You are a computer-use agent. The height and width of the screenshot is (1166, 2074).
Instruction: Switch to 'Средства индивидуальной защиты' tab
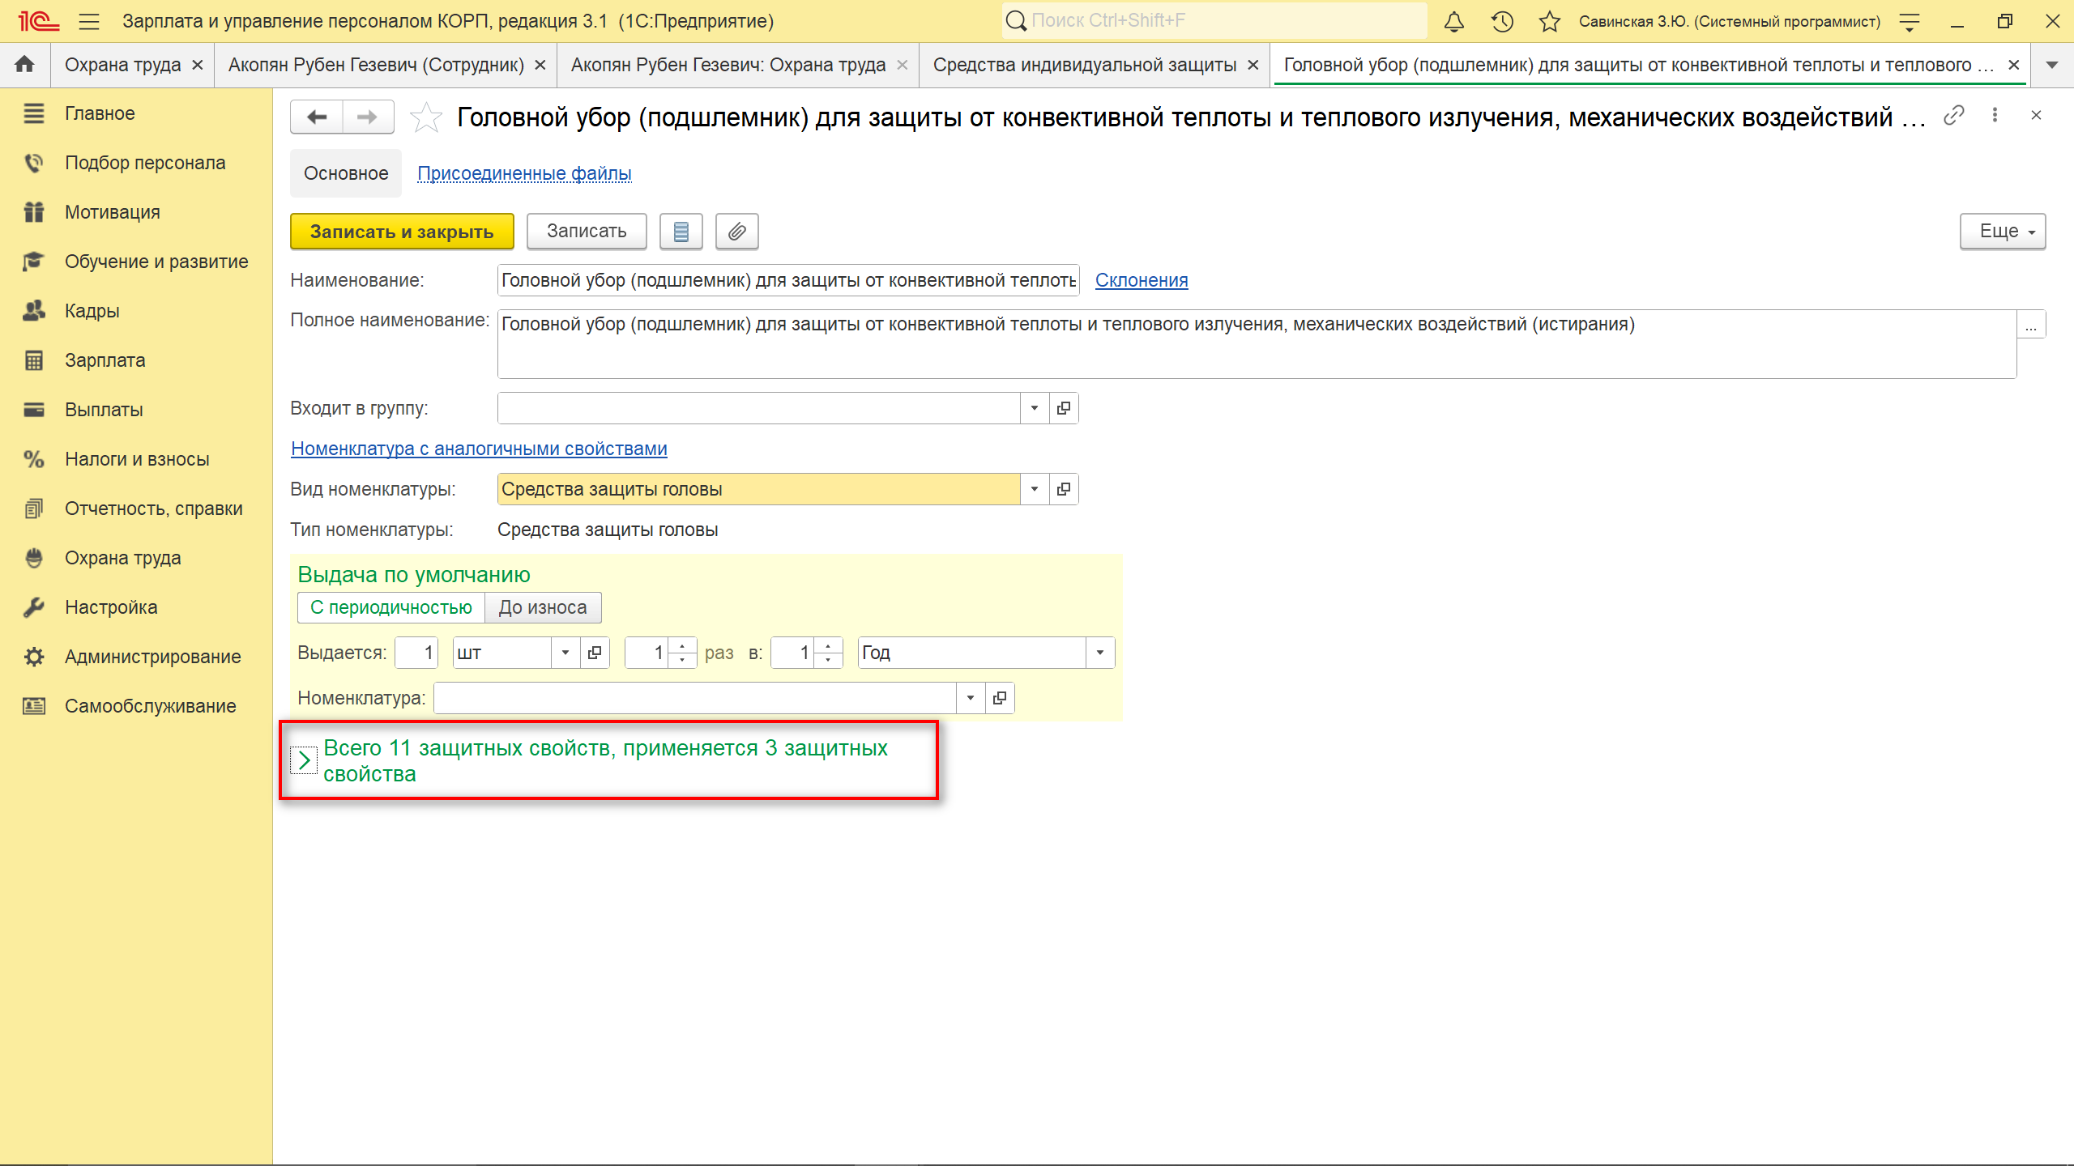coord(1084,65)
